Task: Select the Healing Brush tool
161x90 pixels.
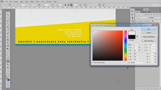Action: coord(8,33)
